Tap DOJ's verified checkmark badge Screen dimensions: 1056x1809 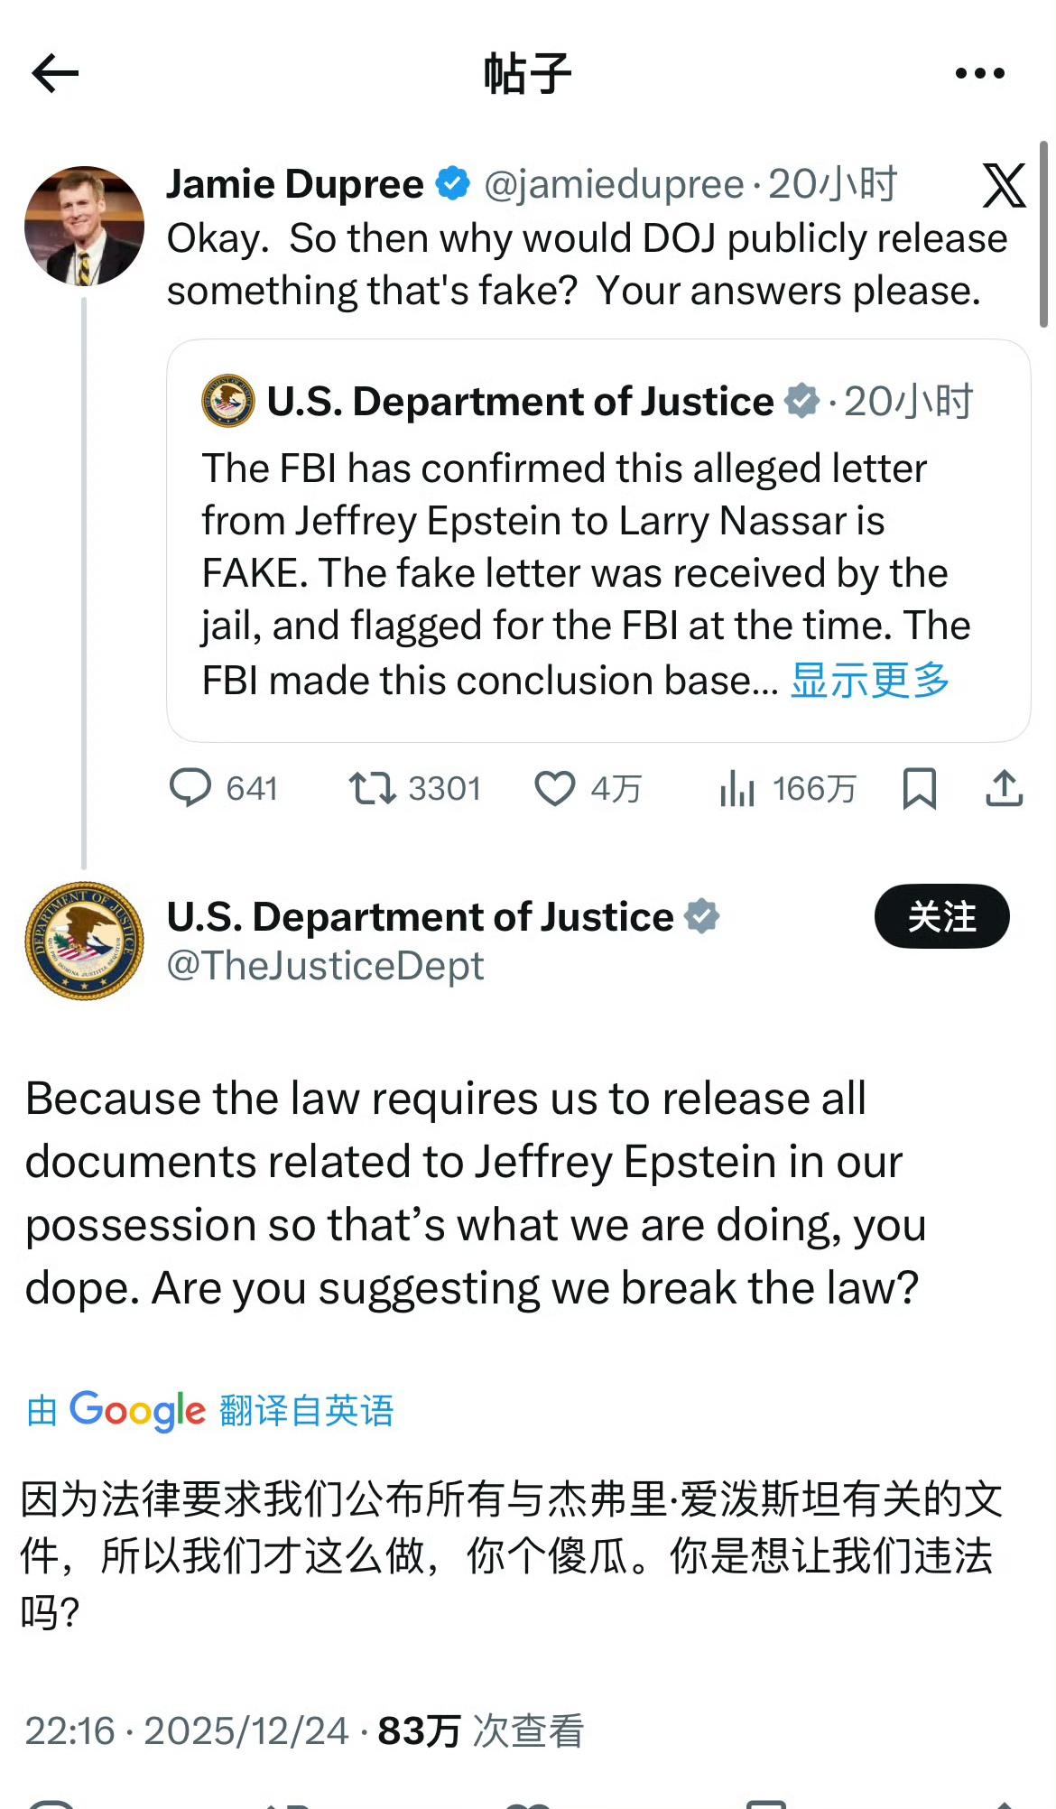702,916
